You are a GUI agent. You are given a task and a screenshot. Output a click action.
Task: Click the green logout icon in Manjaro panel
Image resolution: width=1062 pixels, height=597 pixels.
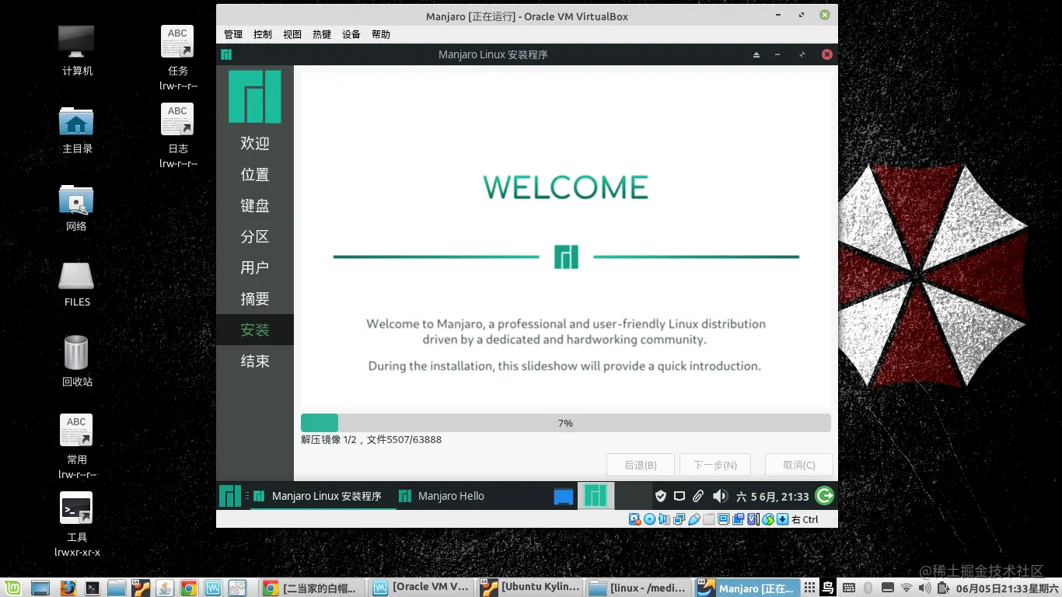click(825, 496)
